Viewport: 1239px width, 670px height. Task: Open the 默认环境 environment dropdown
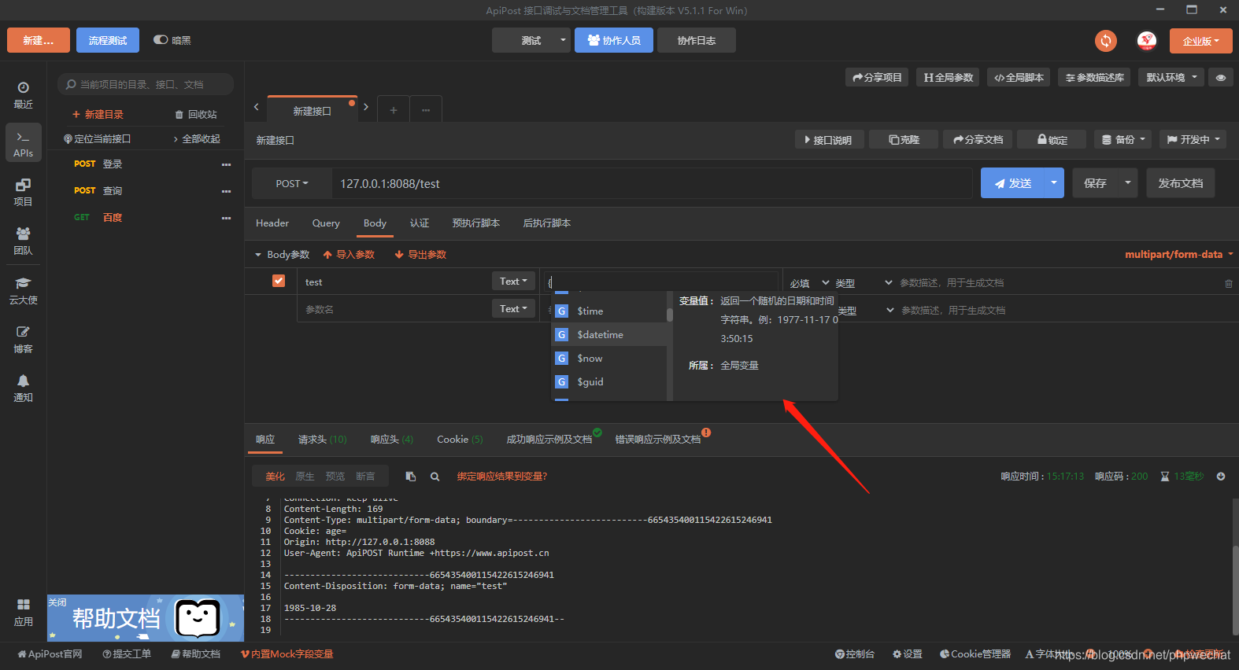1171,77
